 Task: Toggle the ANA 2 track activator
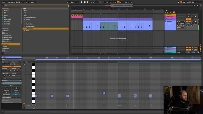188,21
